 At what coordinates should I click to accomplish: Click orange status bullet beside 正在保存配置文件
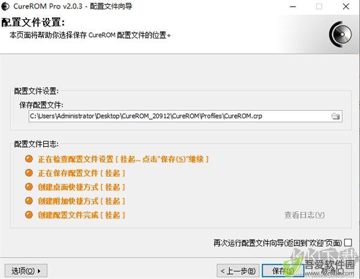(x=29, y=172)
